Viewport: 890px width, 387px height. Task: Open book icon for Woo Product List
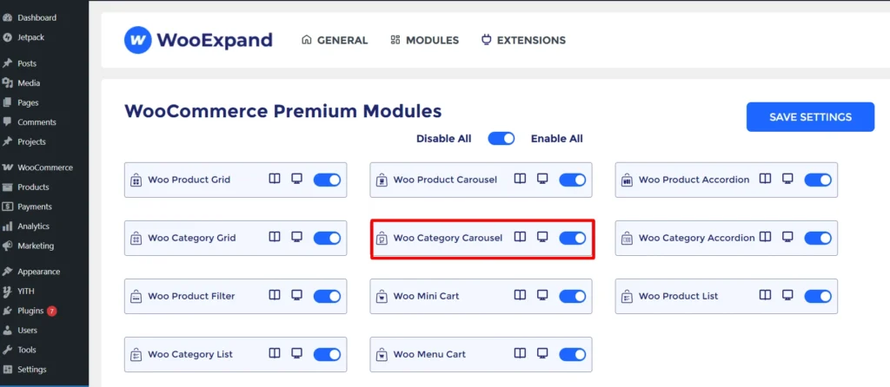point(766,295)
